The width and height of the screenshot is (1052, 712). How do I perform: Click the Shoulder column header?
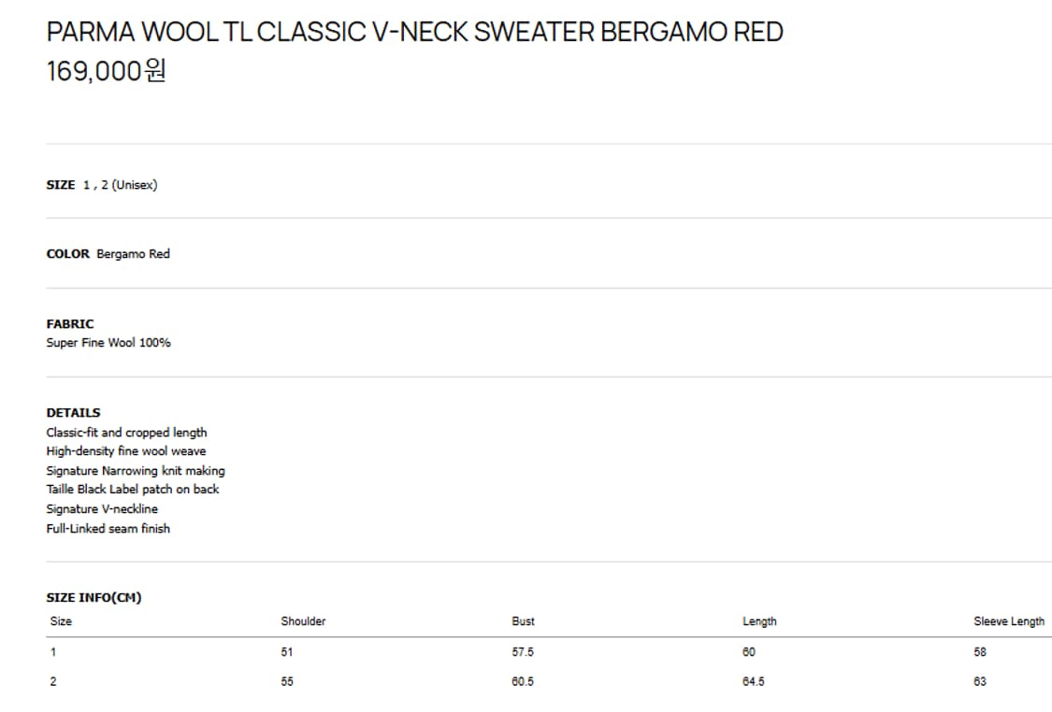(303, 621)
